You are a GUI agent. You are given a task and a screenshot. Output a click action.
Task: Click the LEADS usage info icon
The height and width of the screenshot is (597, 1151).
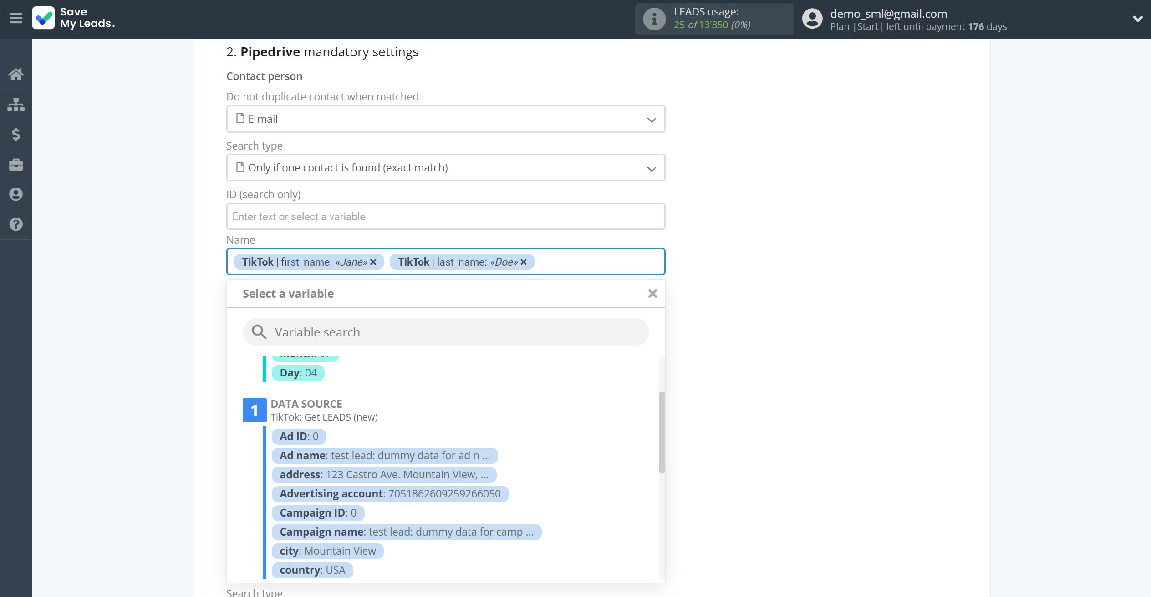[x=654, y=19]
